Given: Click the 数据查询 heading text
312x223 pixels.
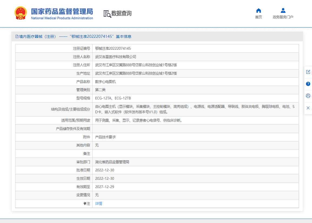Looking at the screenshot, I should pyautogui.click(x=121, y=13).
